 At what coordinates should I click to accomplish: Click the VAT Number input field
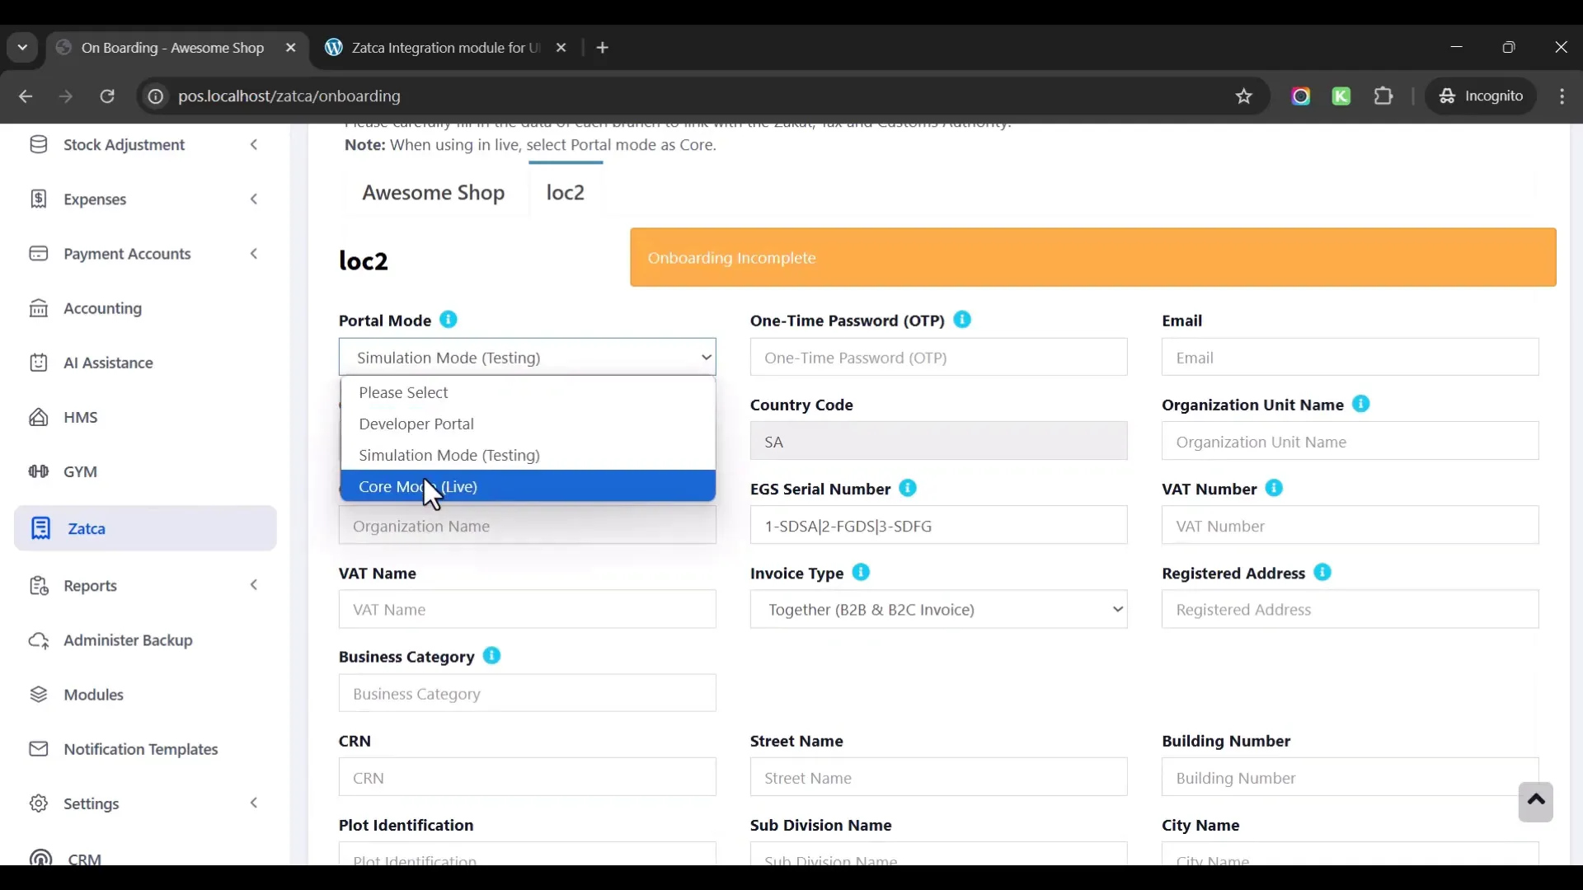(x=1350, y=526)
